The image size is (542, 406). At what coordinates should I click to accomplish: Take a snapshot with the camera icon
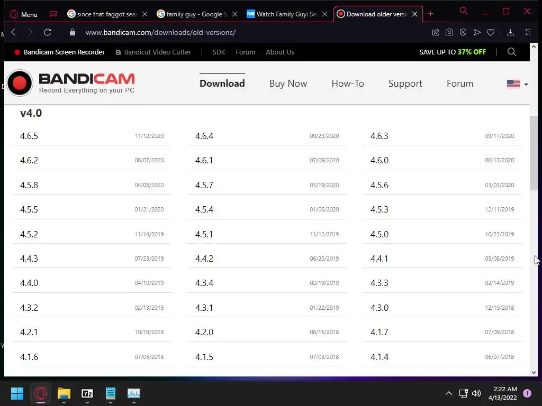pos(449,32)
